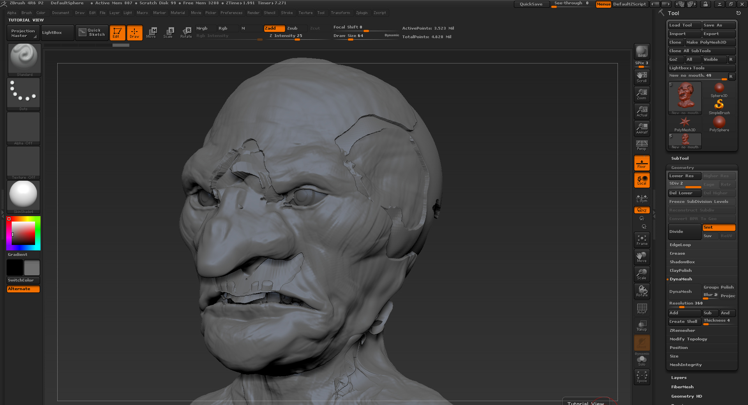The width and height of the screenshot is (748, 405).
Task: Toggle the Floor grid
Action: [x=642, y=163]
